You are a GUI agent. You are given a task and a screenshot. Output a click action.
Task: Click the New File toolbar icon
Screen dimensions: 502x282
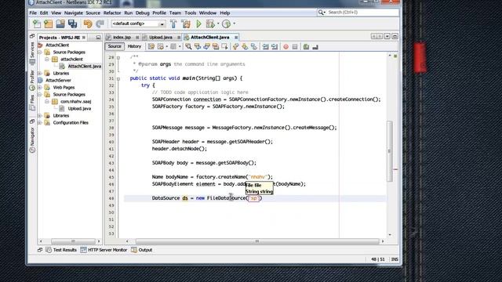point(37,23)
